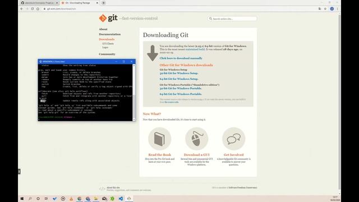359x202 pixels.
Task: Go back in browser history
Action: [x=22, y=9]
